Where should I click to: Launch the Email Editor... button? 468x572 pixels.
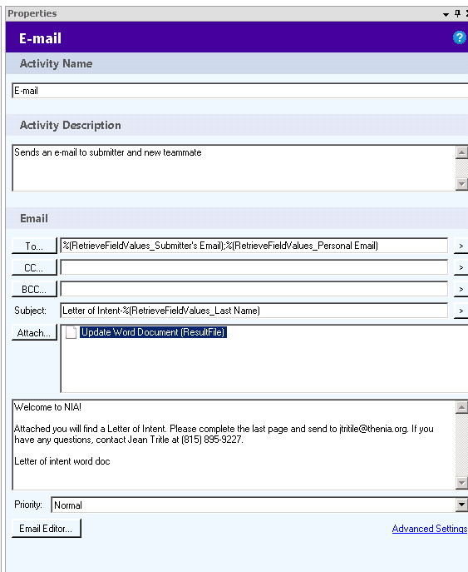pyautogui.click(x=47, y=528)
